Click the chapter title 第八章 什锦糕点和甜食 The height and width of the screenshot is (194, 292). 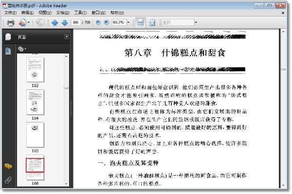(175, 53)
